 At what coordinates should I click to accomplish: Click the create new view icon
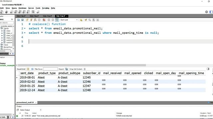click(x=20, y=12)
